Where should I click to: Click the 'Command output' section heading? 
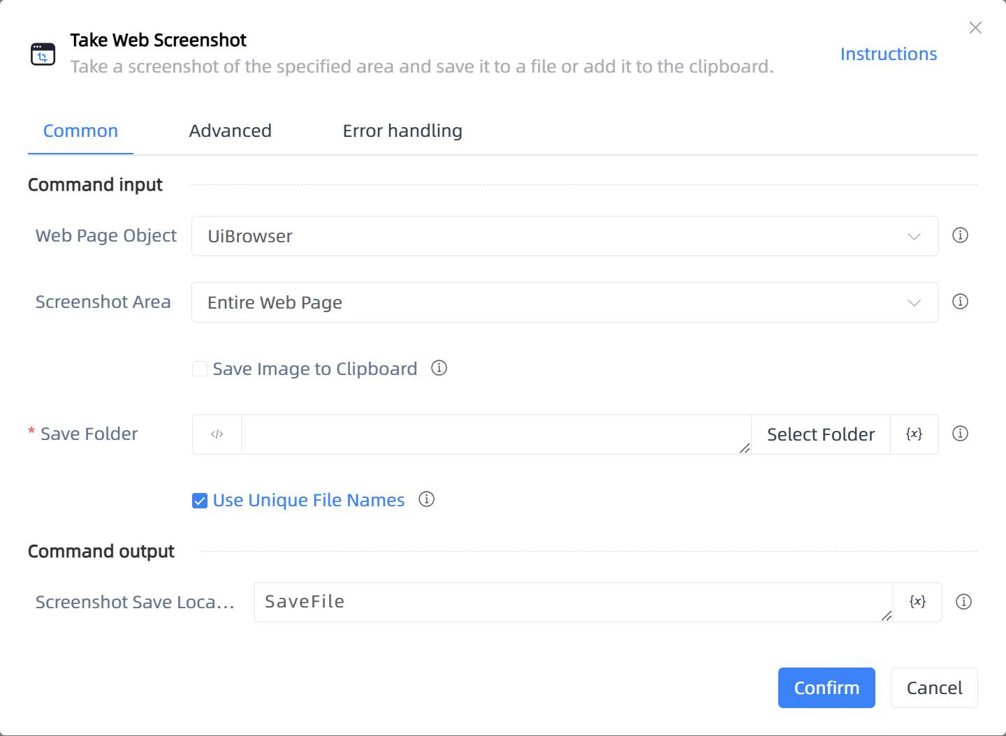click(x=101, y=552)
